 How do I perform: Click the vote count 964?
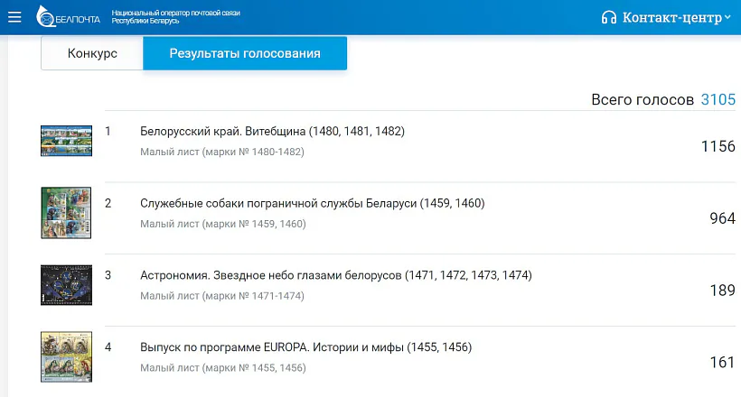(723, 218)
